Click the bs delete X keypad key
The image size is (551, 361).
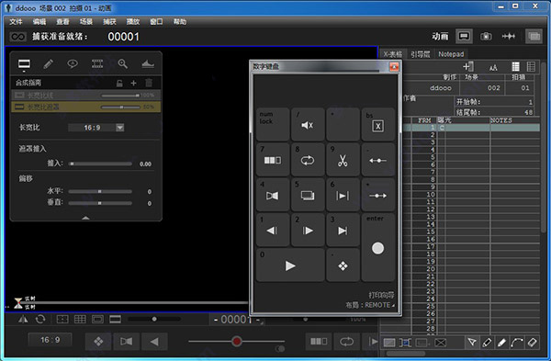point(377,124)
